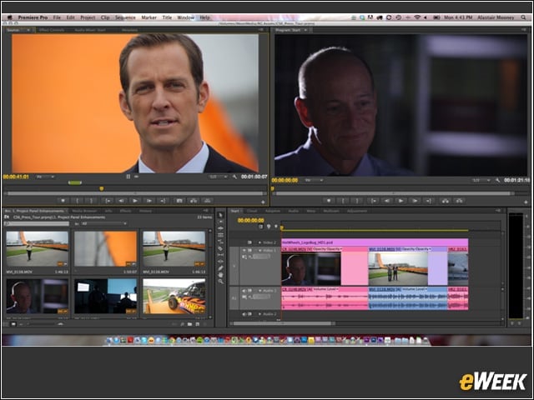Image resolution: width=534 pixels, height=400 pixels.
Task: Select the Razor tool
Action: tap(220, 248)
